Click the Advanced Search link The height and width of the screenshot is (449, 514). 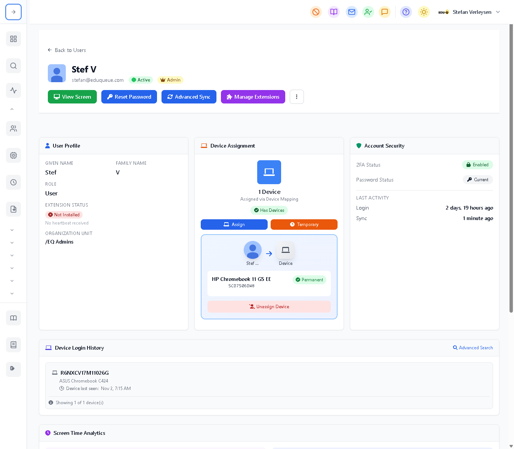pyautogui.click(x=473, y=348)
